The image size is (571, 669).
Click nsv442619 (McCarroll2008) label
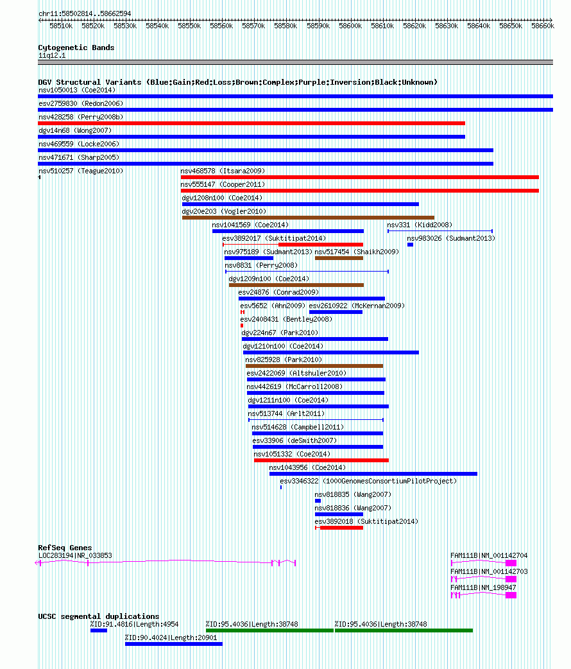click(294, 387)
